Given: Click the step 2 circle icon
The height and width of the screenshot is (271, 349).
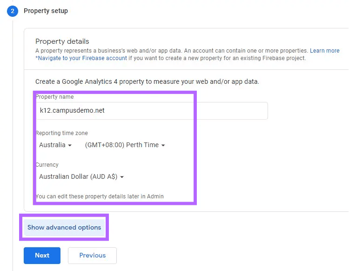Looking at the screenshot, I should pos(13,11).
